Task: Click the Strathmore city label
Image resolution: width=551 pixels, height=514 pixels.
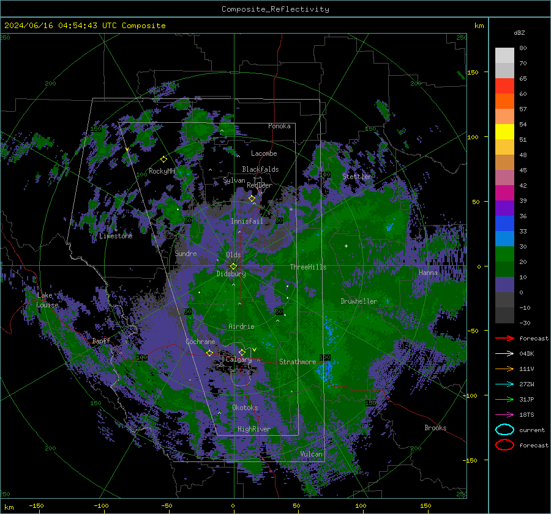Action: [x=298, y=362]
